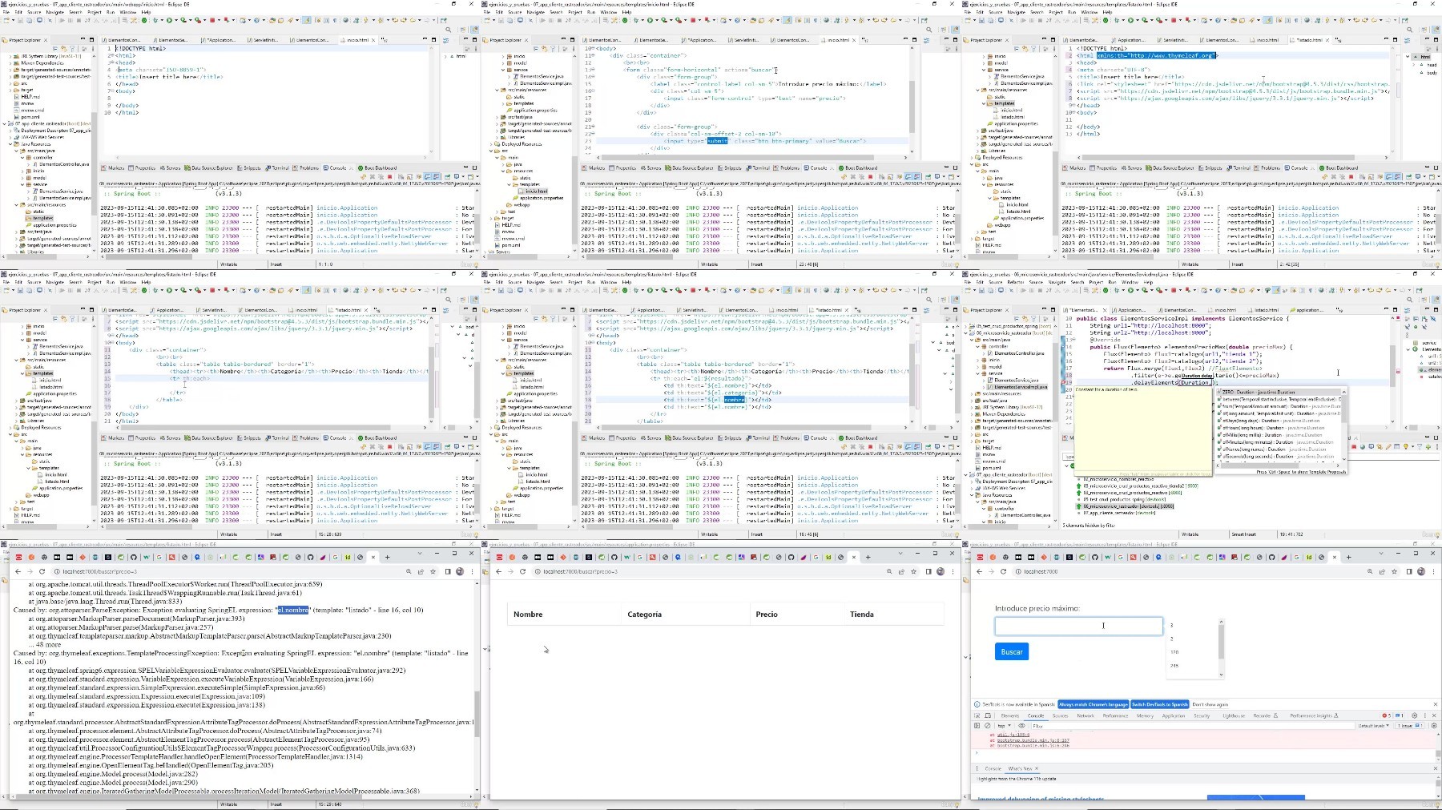The image size is (1442, 810).
Task: Switch to the Network tab in DevTools
Action: pyautogui.click(x=1086, y=715)
